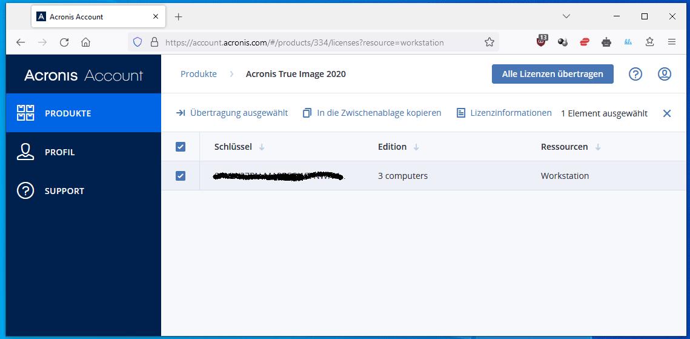The height and width of the screenshot is (339, 690).
Task: Open the Firefox hamburger menu
Action: pyautogui.click(x=672, y=42)
